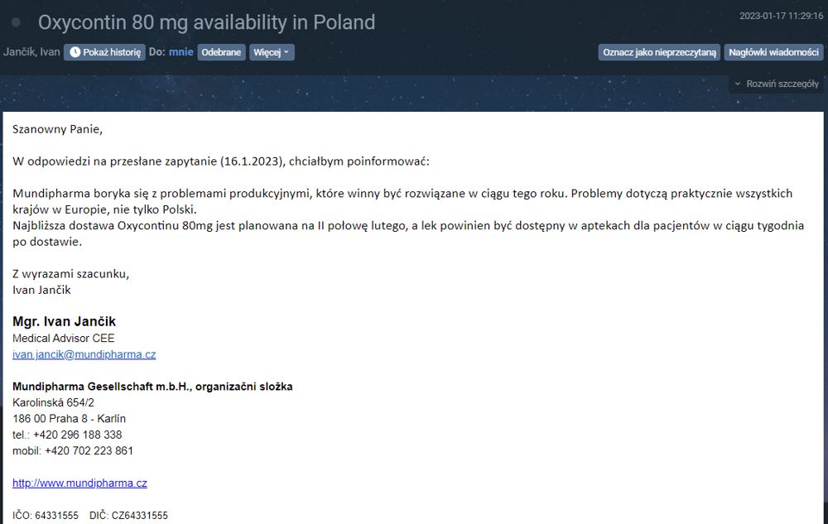828x524 pixels.
Task: Click the email subject Oxycontin 80 mg title
Action: coord(206,22)
